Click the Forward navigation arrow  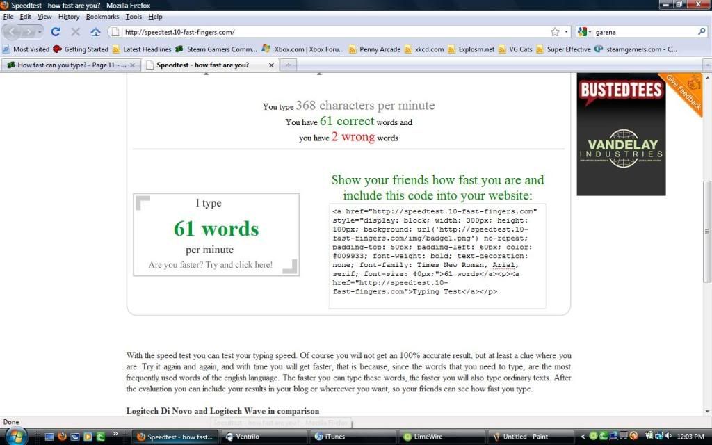click(29, 32)
